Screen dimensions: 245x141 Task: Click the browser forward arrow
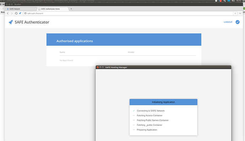point(12,13)
